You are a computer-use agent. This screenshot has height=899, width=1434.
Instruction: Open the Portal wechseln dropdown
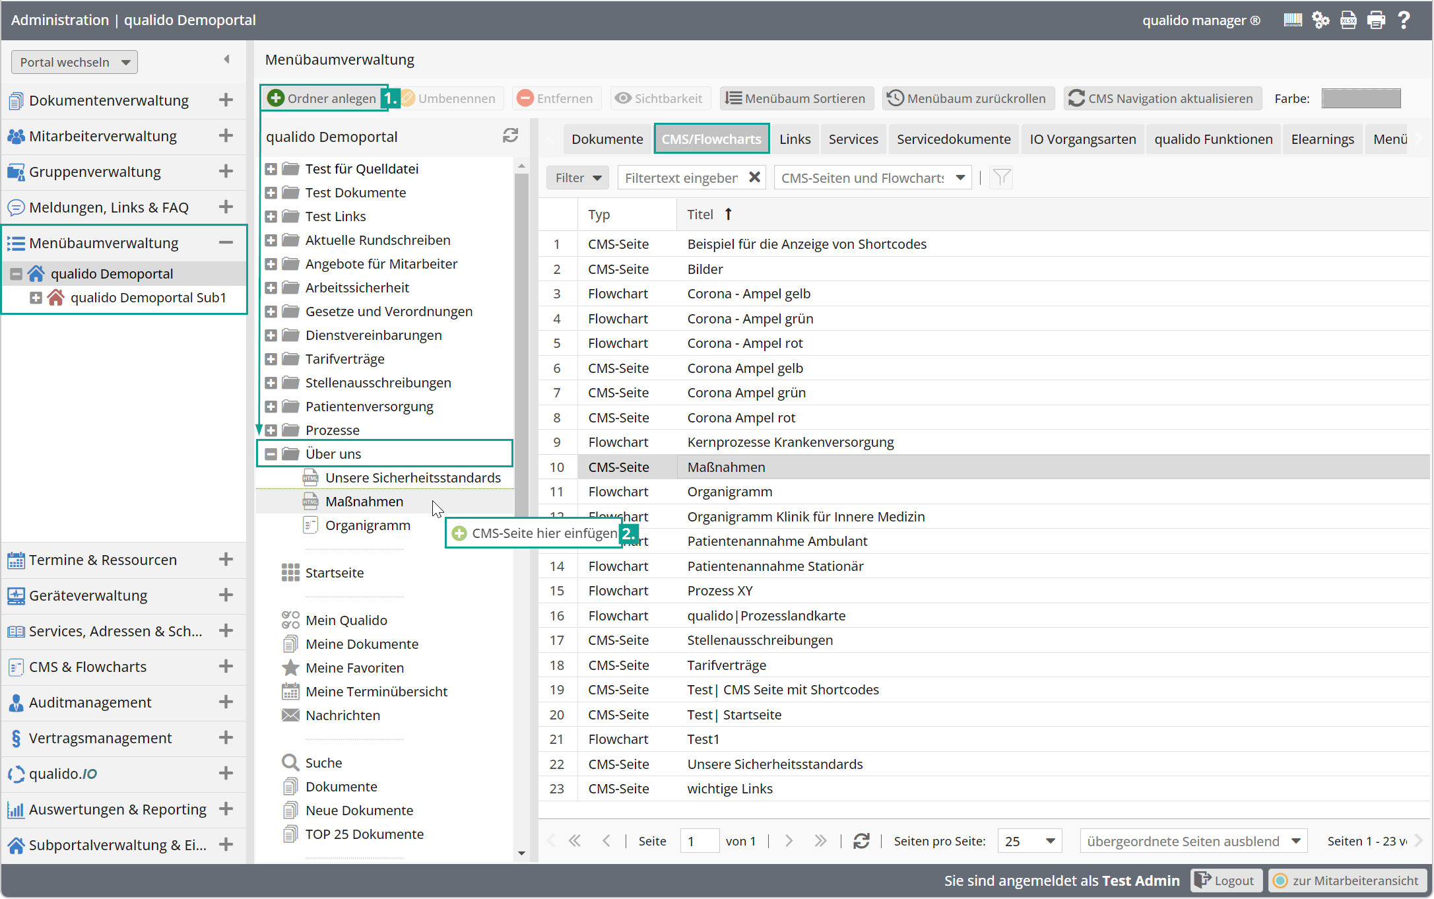pyautogui.click(x=75, y=62)
